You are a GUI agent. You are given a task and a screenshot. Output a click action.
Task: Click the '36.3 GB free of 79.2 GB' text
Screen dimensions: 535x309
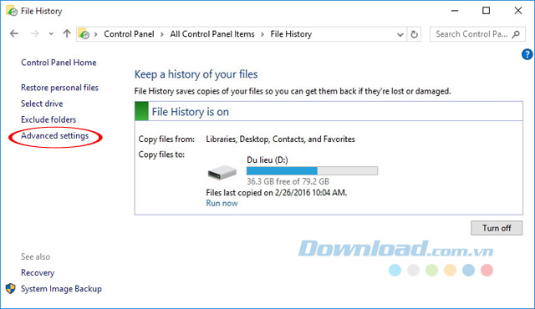point(288,181)
